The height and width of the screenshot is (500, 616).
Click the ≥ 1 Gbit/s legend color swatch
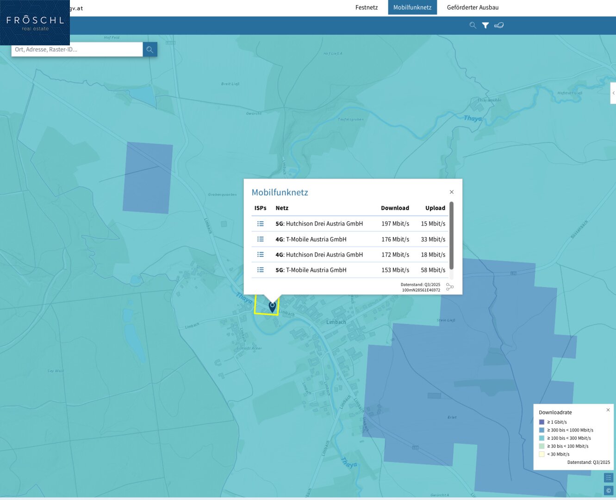coord(541,422)
